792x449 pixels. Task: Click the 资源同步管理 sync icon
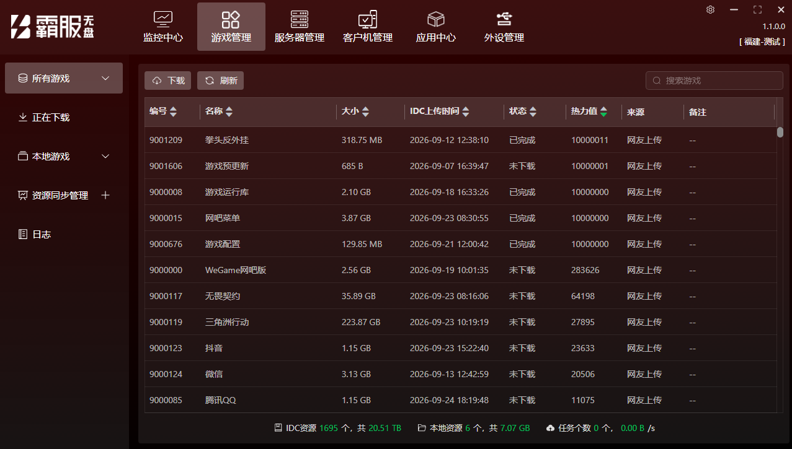[23, 195]
